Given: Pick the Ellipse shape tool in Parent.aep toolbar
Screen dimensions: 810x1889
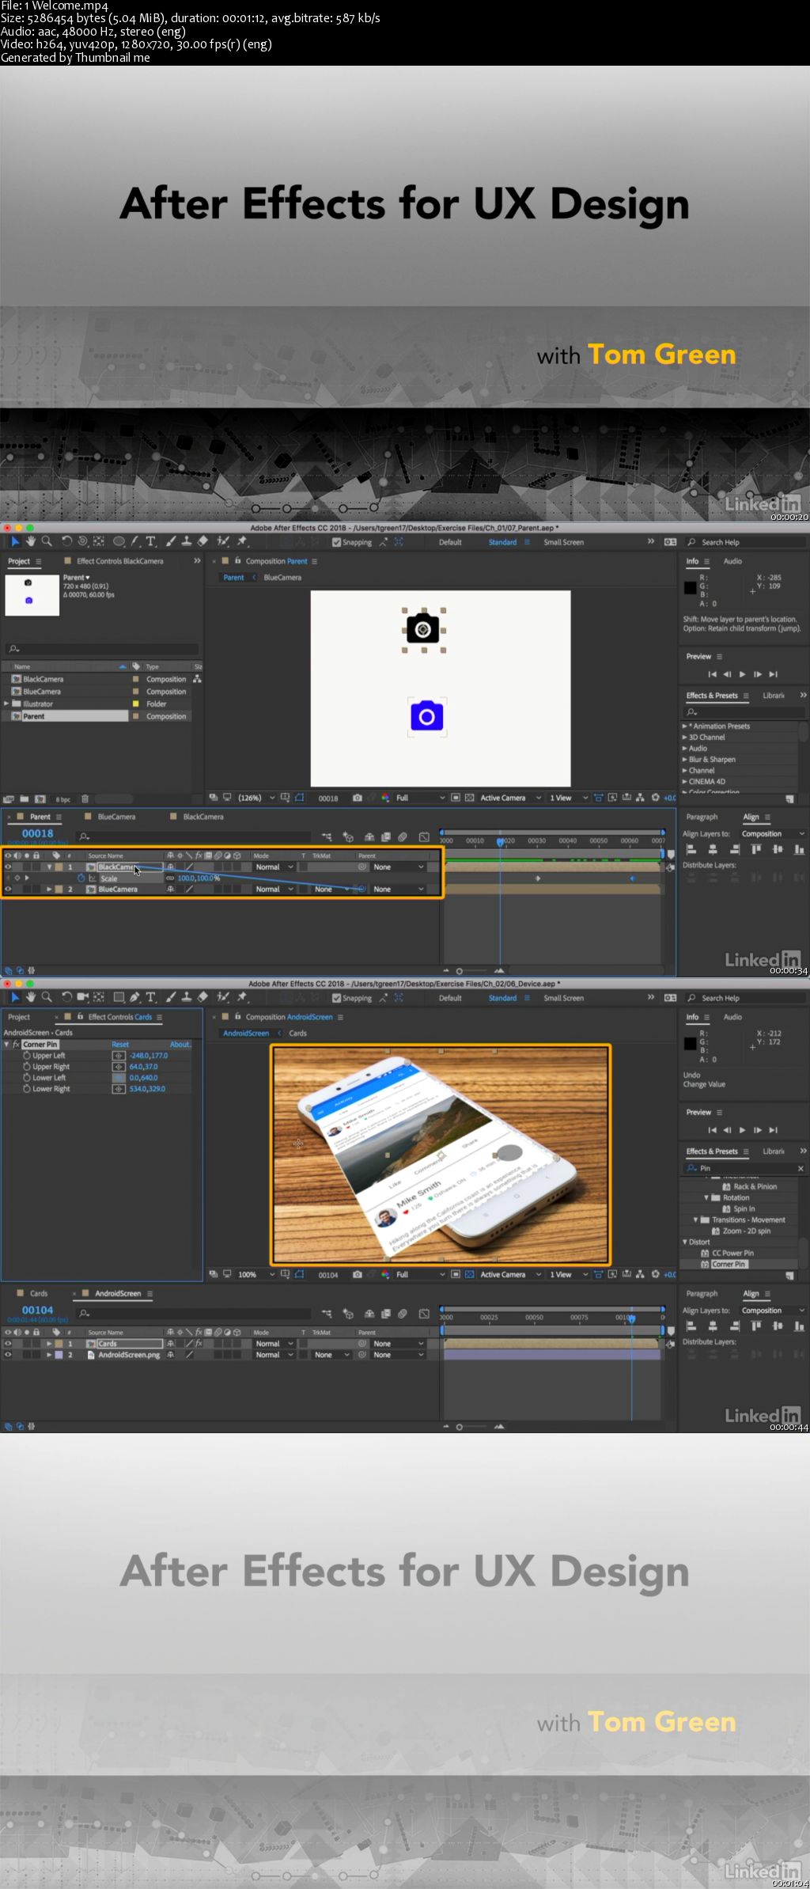Looking at the screenshot, I should pyautogui.click(x=119, y=541).
